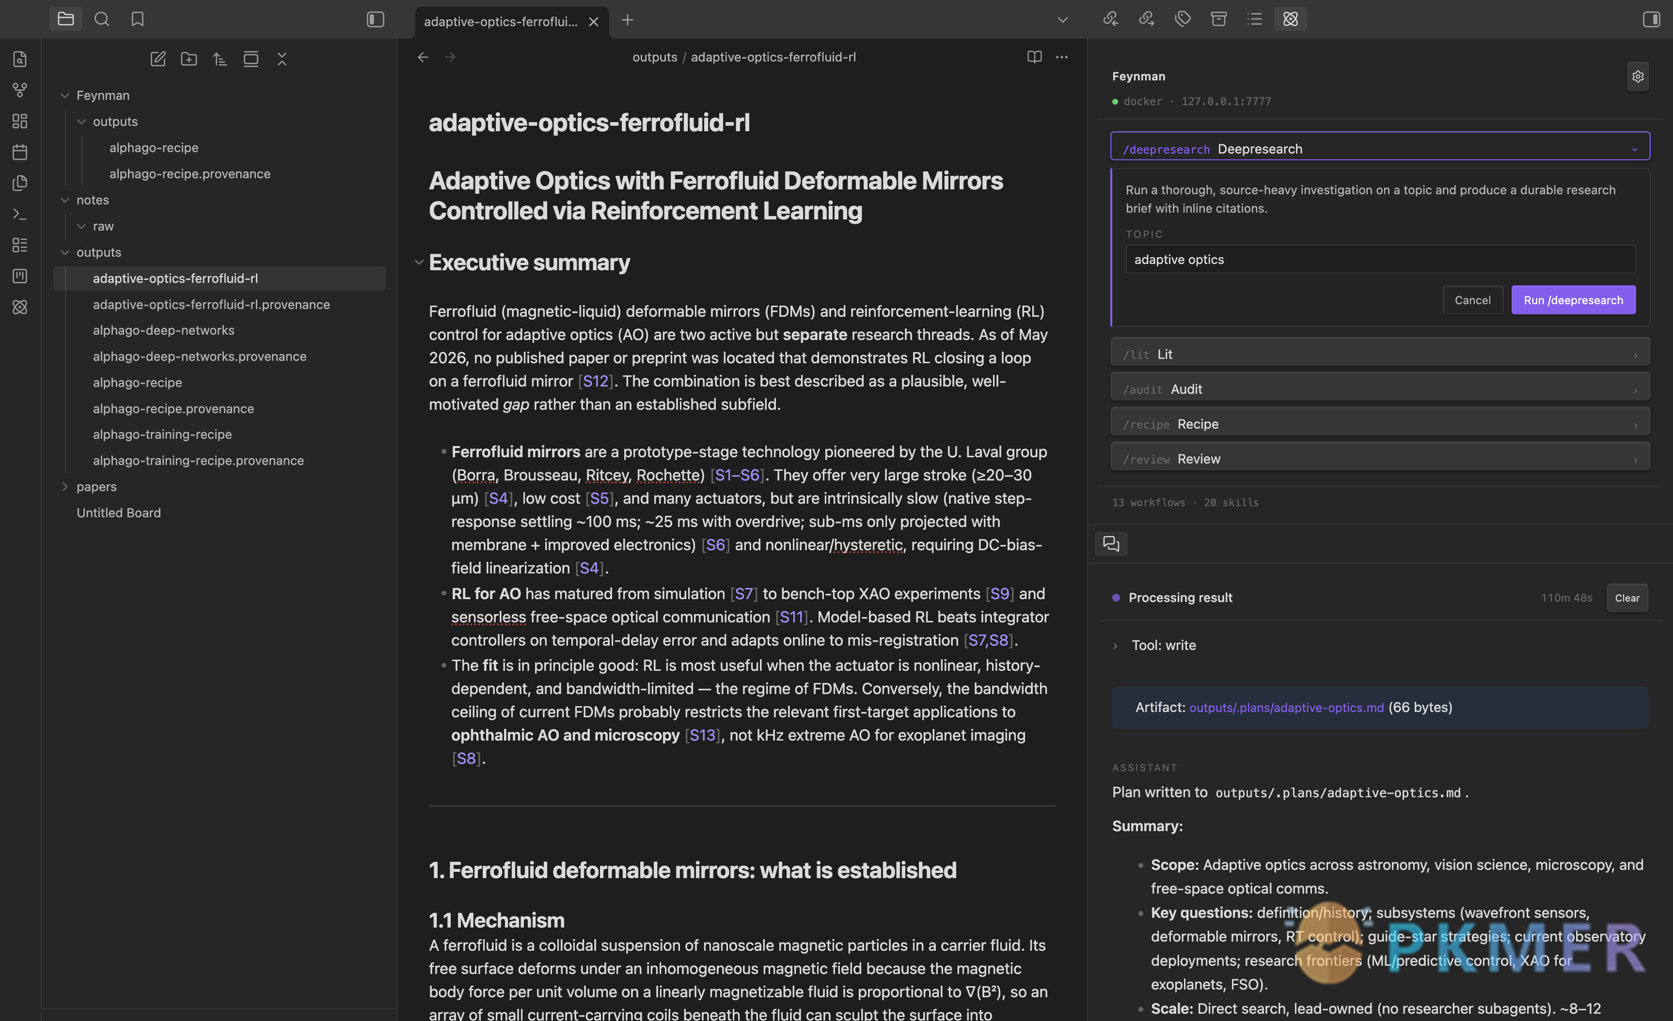
Task: Open alphago-training-recipe note
Action: tap(162, 434)
